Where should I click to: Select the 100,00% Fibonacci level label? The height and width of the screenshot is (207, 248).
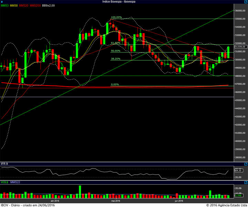pos(116,17)
